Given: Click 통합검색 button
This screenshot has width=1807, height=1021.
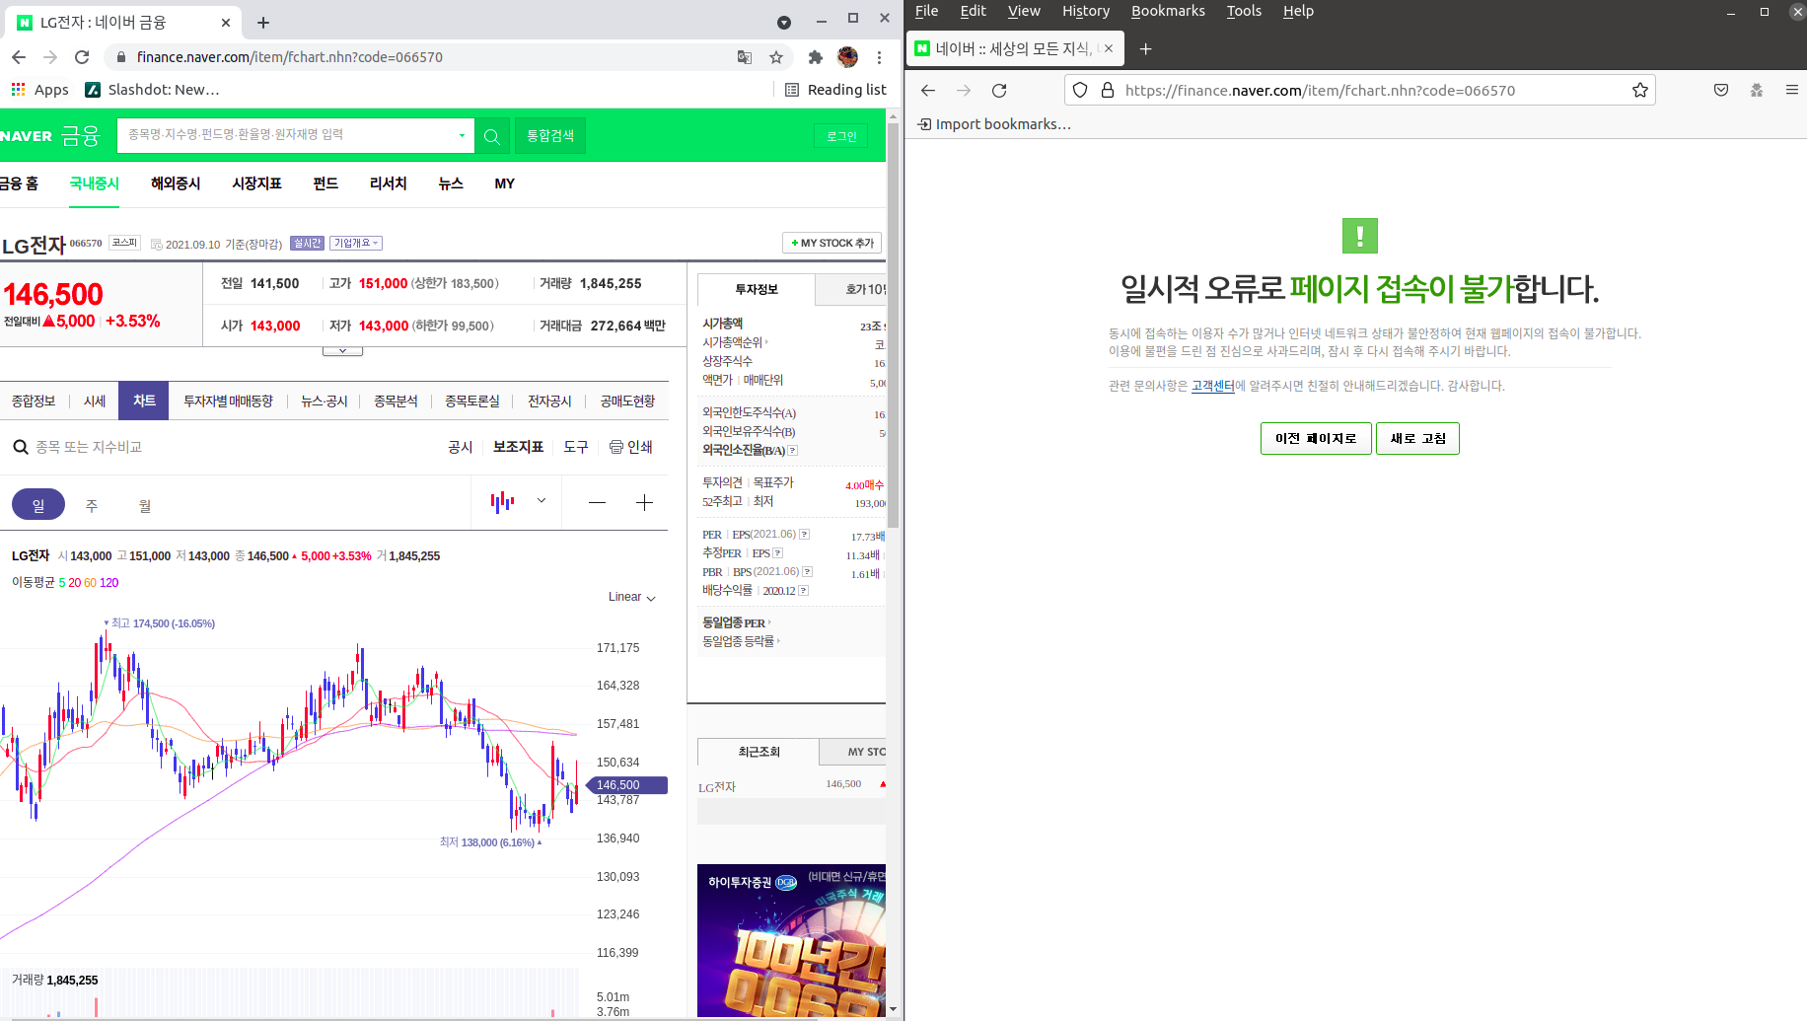Looking at the screenshot, I should click(x=550, y=136).
